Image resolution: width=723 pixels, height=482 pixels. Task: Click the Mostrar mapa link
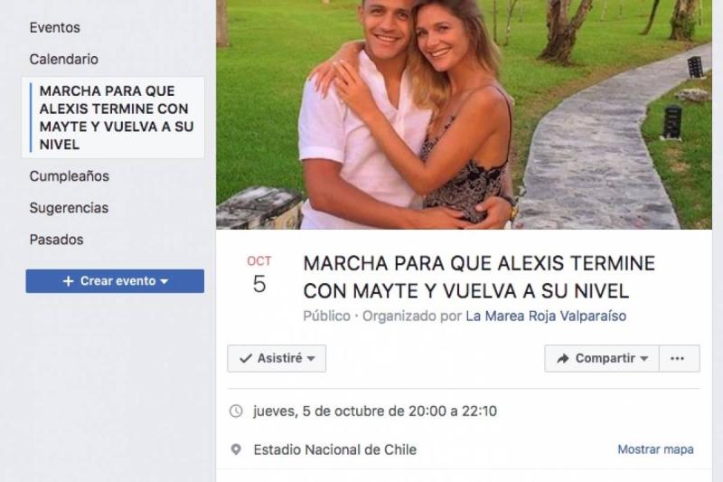(656, 449)
